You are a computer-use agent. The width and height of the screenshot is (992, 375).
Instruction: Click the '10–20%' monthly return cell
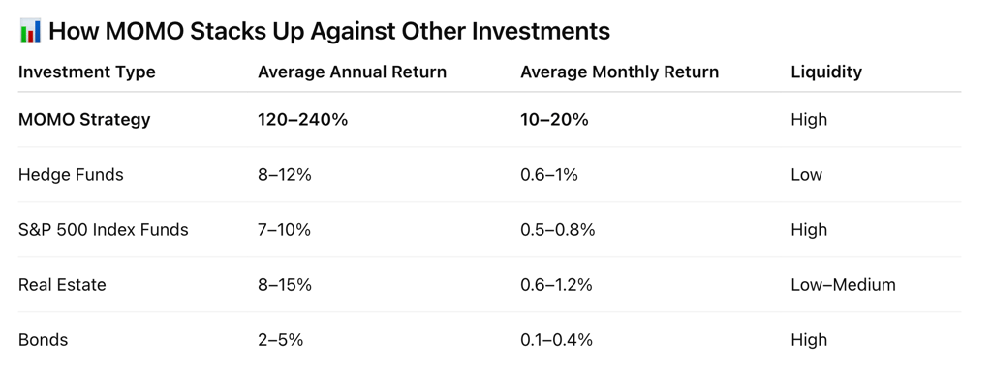554,119
